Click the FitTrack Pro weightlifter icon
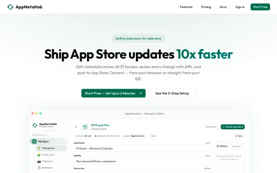 39,148
